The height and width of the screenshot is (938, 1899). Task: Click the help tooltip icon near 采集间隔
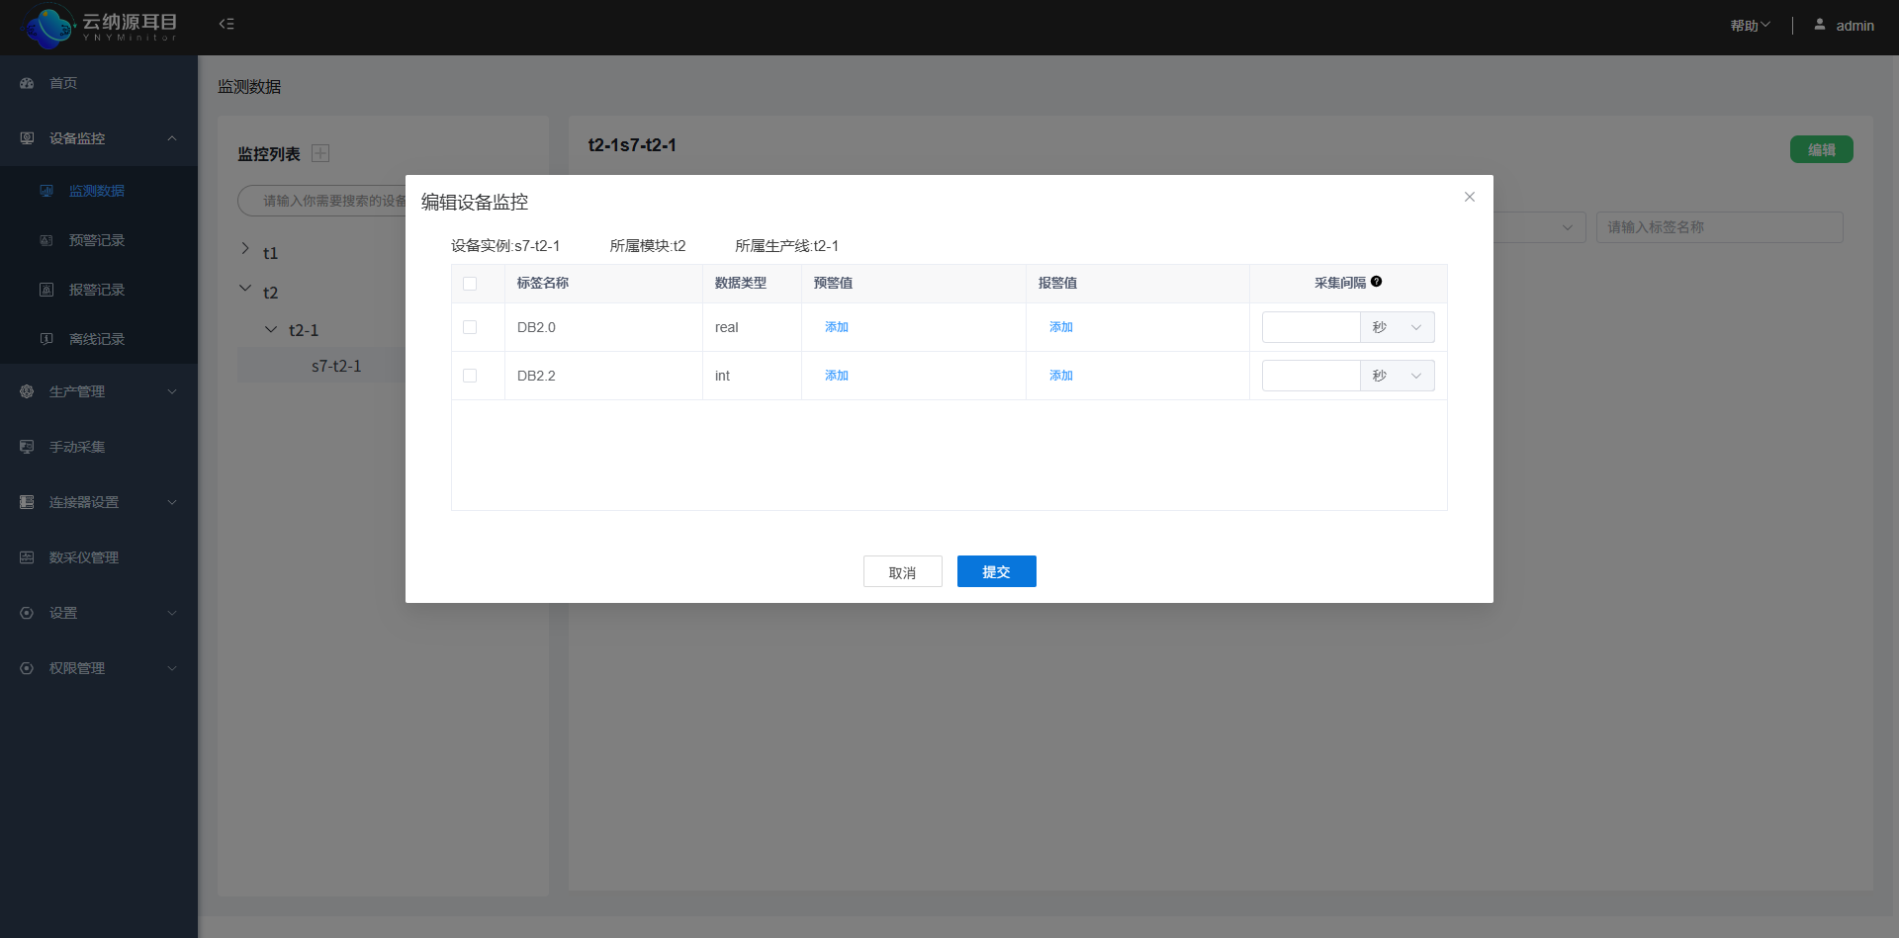[1377, 281]
